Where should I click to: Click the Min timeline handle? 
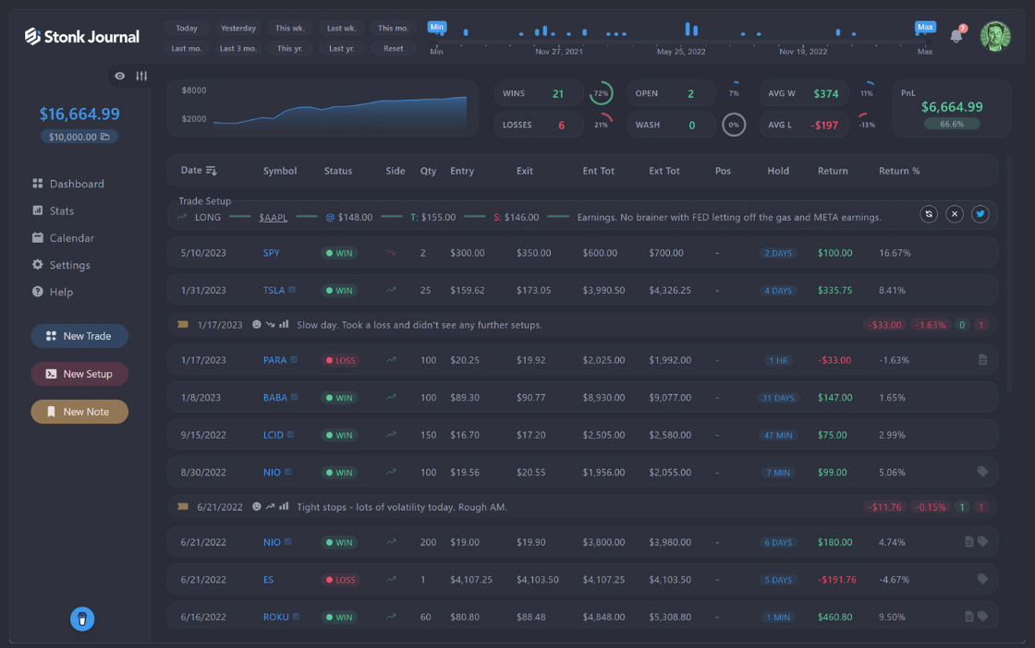(x=437, y=27)
